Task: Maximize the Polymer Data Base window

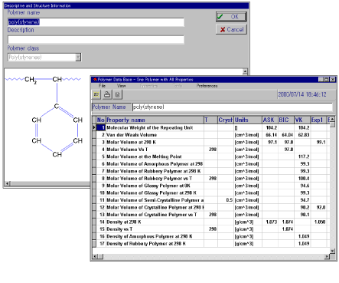Action: [326, 80]
